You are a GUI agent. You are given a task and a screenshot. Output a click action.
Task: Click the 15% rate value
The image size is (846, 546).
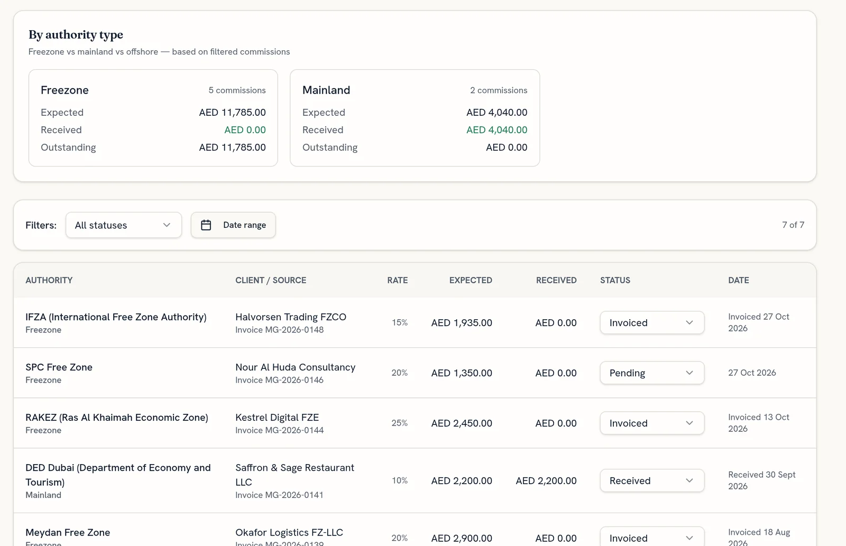tap(400, 322)
